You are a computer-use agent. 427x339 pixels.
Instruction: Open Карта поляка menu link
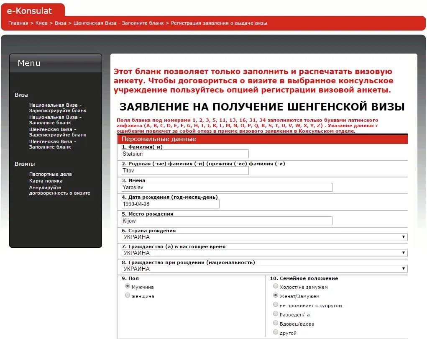click(x=46, y=181)
